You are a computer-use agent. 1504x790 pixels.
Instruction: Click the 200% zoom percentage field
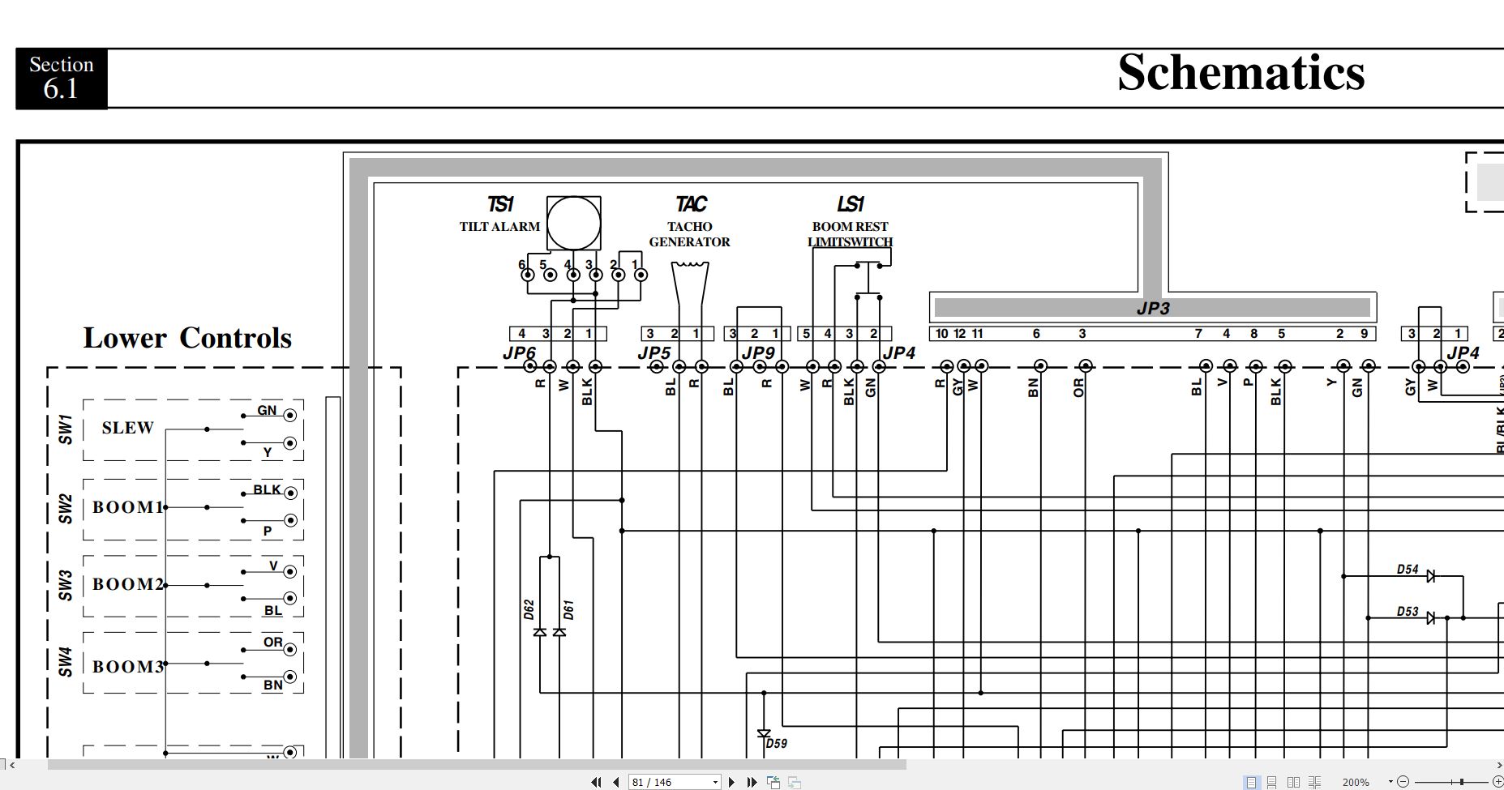(1356, 782)
